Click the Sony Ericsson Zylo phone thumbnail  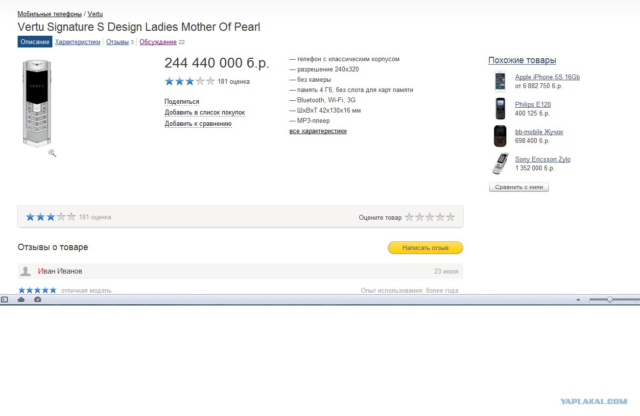click(x=499, y=163)
